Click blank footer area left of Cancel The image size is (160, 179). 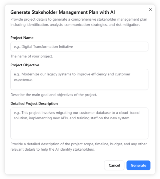53,165
